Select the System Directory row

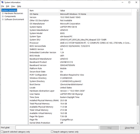click(x=80, y=81)
